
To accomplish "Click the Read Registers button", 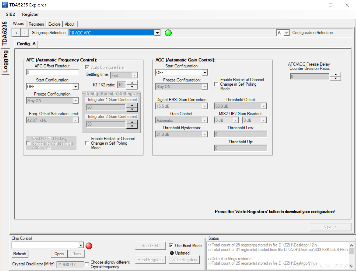I will (x=150, y=260).
